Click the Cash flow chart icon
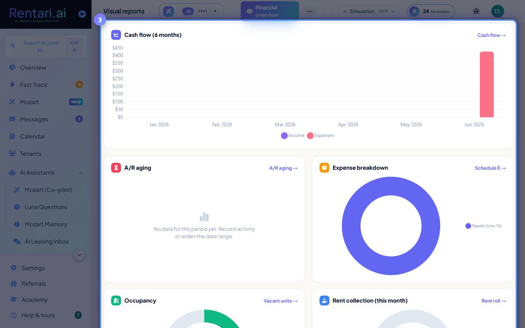This screenshot has width=525, height=328. click(x=116, y=35)
